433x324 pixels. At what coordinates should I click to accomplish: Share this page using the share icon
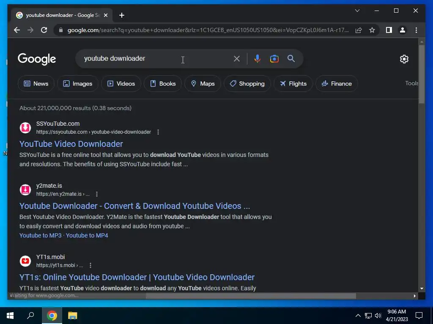pyautogui.click(x=359, y=30)
